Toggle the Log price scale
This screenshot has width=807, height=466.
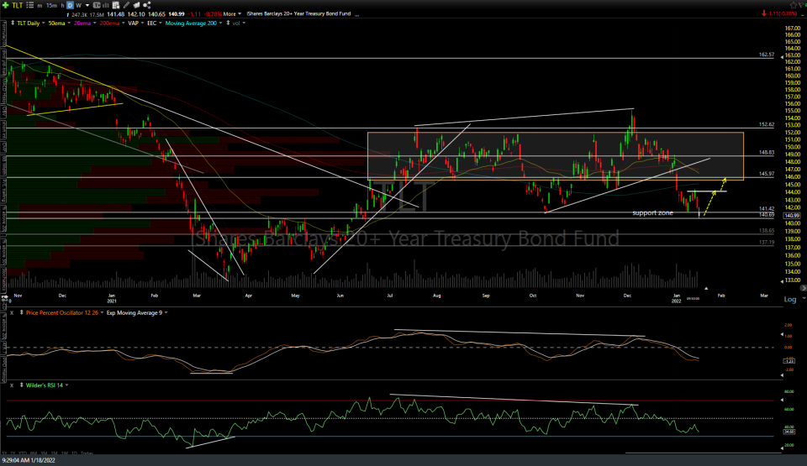(790, 300)
